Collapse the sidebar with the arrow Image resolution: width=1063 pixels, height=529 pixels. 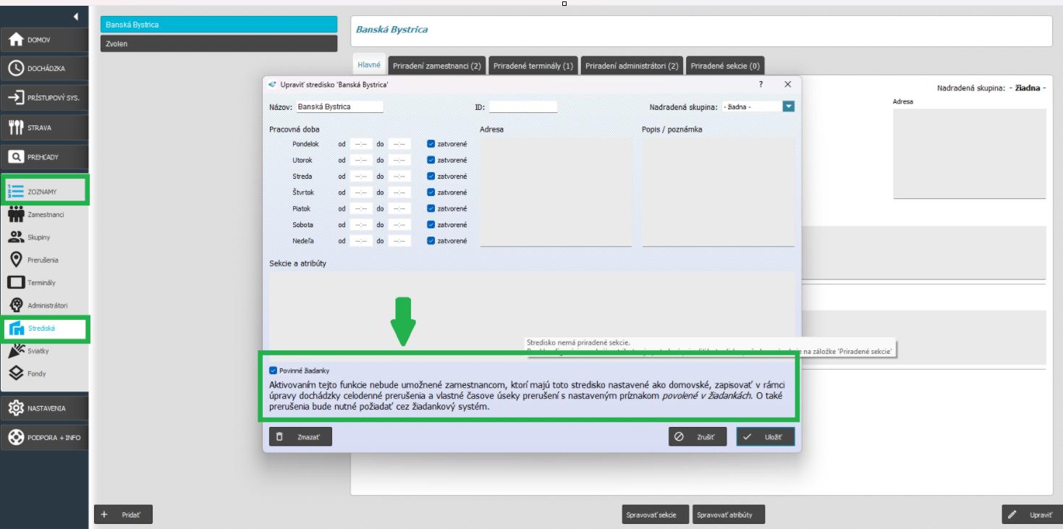click(x=76, y=16)
